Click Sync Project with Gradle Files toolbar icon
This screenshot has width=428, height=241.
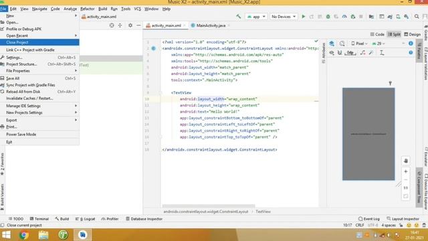pyautogui.click(x=390, y=17)
